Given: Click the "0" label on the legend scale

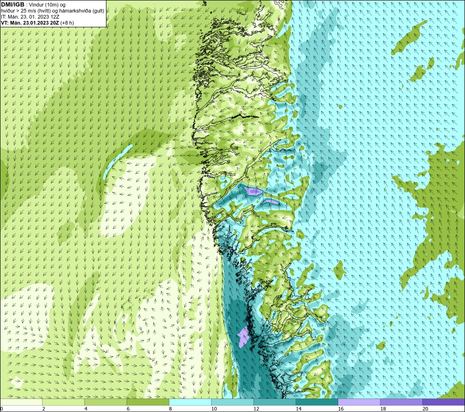Looking at the screenshot, I should [1, 409].
